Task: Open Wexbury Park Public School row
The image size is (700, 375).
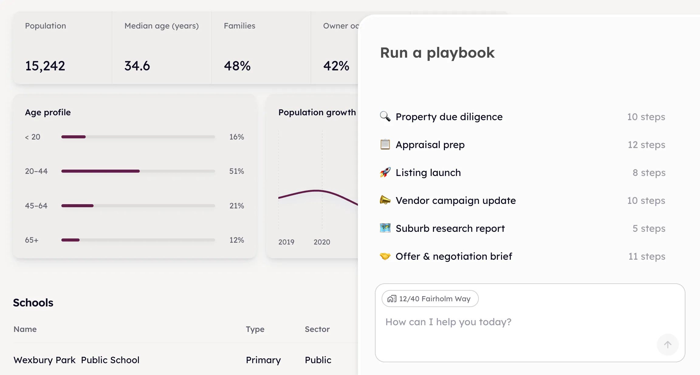Action: [185, 360]
